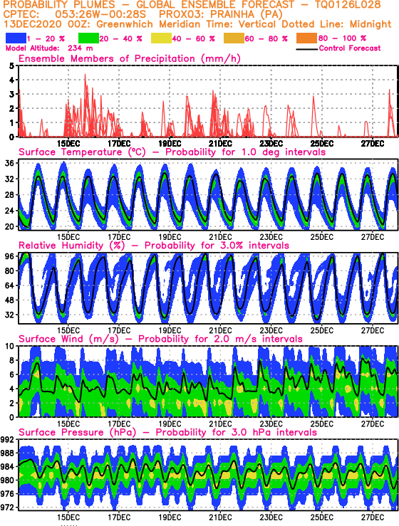Click the green 20 - 40 % legend swatch
This screenshot has width=399, height=526.
(88, 38)
